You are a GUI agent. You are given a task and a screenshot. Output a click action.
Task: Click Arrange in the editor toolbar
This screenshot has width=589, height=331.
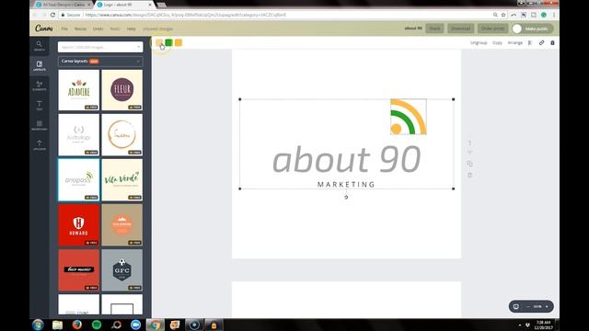[515, 43]
